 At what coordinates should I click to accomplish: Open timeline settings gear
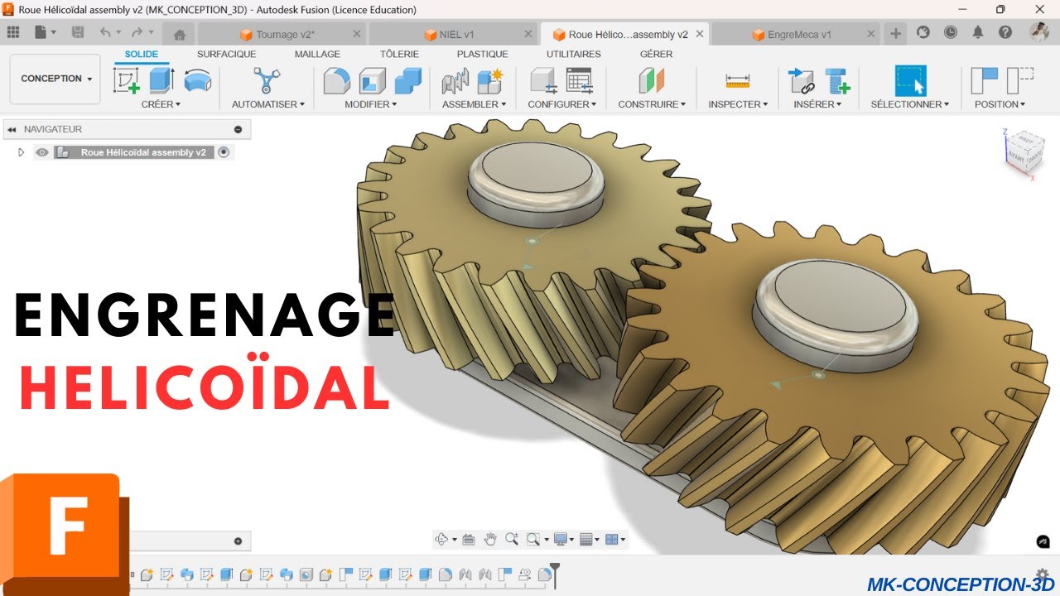[x=1042, y=574]
